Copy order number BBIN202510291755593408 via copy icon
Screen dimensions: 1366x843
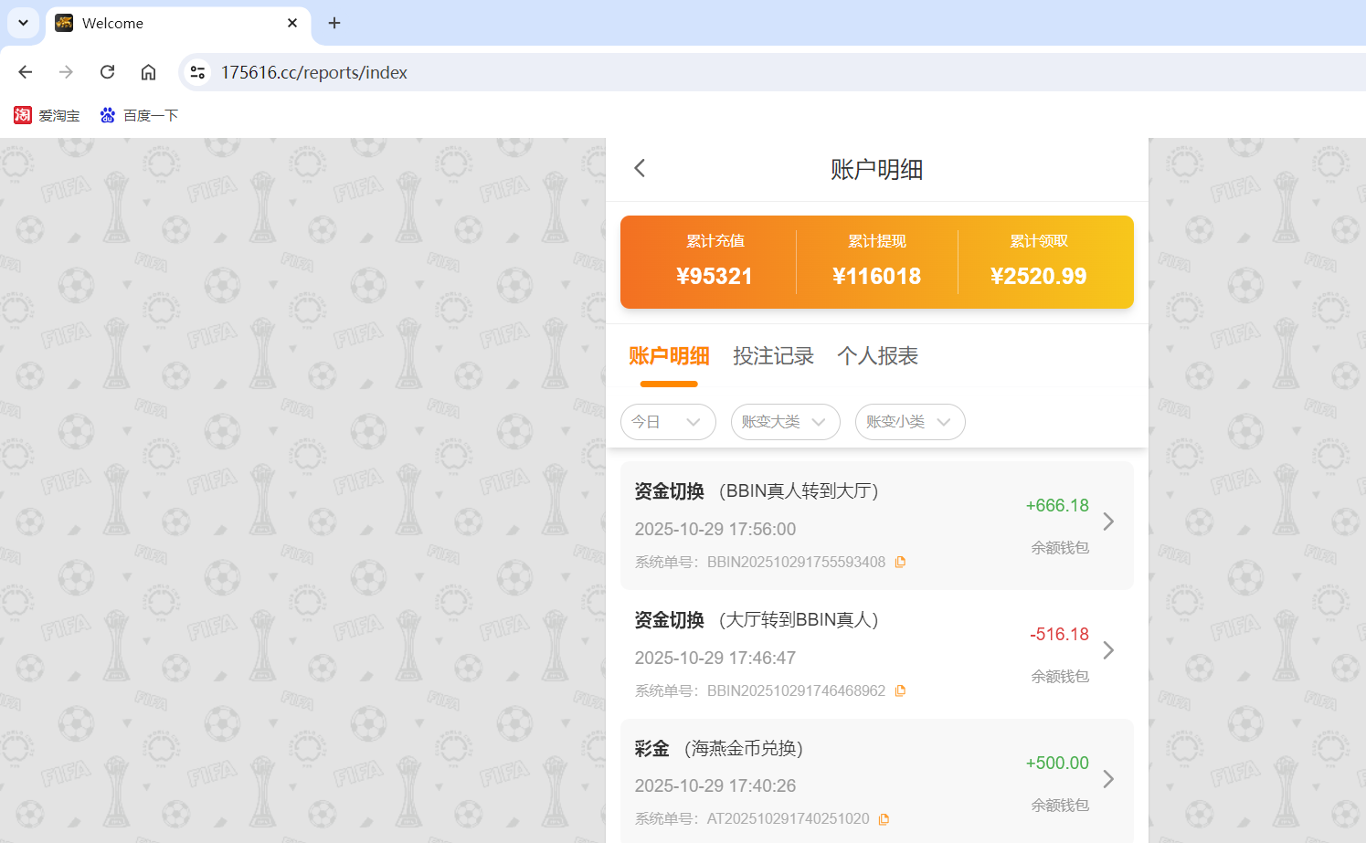[901, 561]
